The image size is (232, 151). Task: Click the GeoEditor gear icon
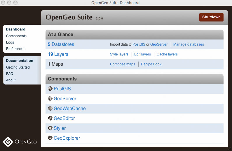[x=50, y=118]
